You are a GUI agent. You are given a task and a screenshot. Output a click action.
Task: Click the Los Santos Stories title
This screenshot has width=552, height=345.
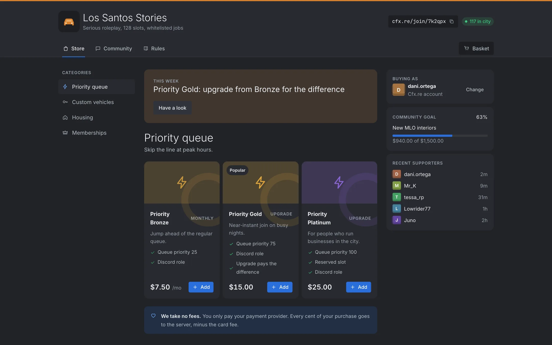click(x=125, y=18)
